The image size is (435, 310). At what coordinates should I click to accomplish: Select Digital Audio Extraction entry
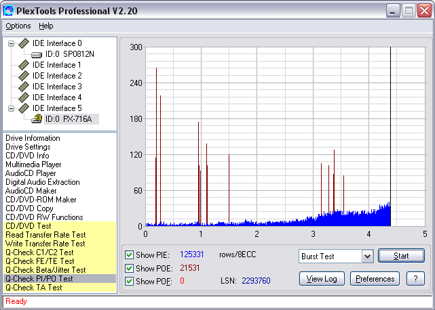(x=43, y=182)
